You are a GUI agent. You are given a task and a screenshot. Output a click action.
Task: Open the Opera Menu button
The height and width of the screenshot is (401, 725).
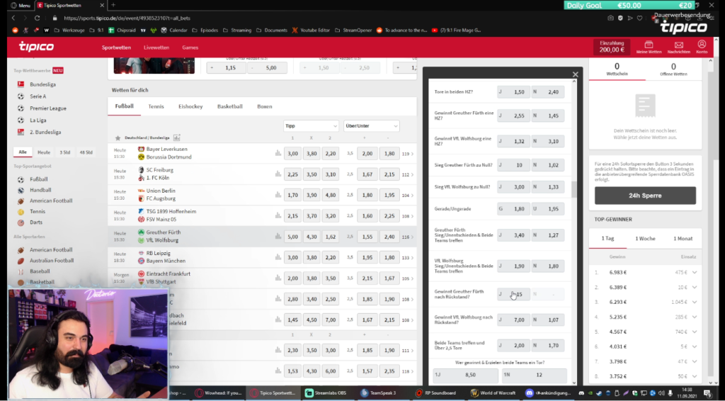pyautogui.click(x=21, y=5)
